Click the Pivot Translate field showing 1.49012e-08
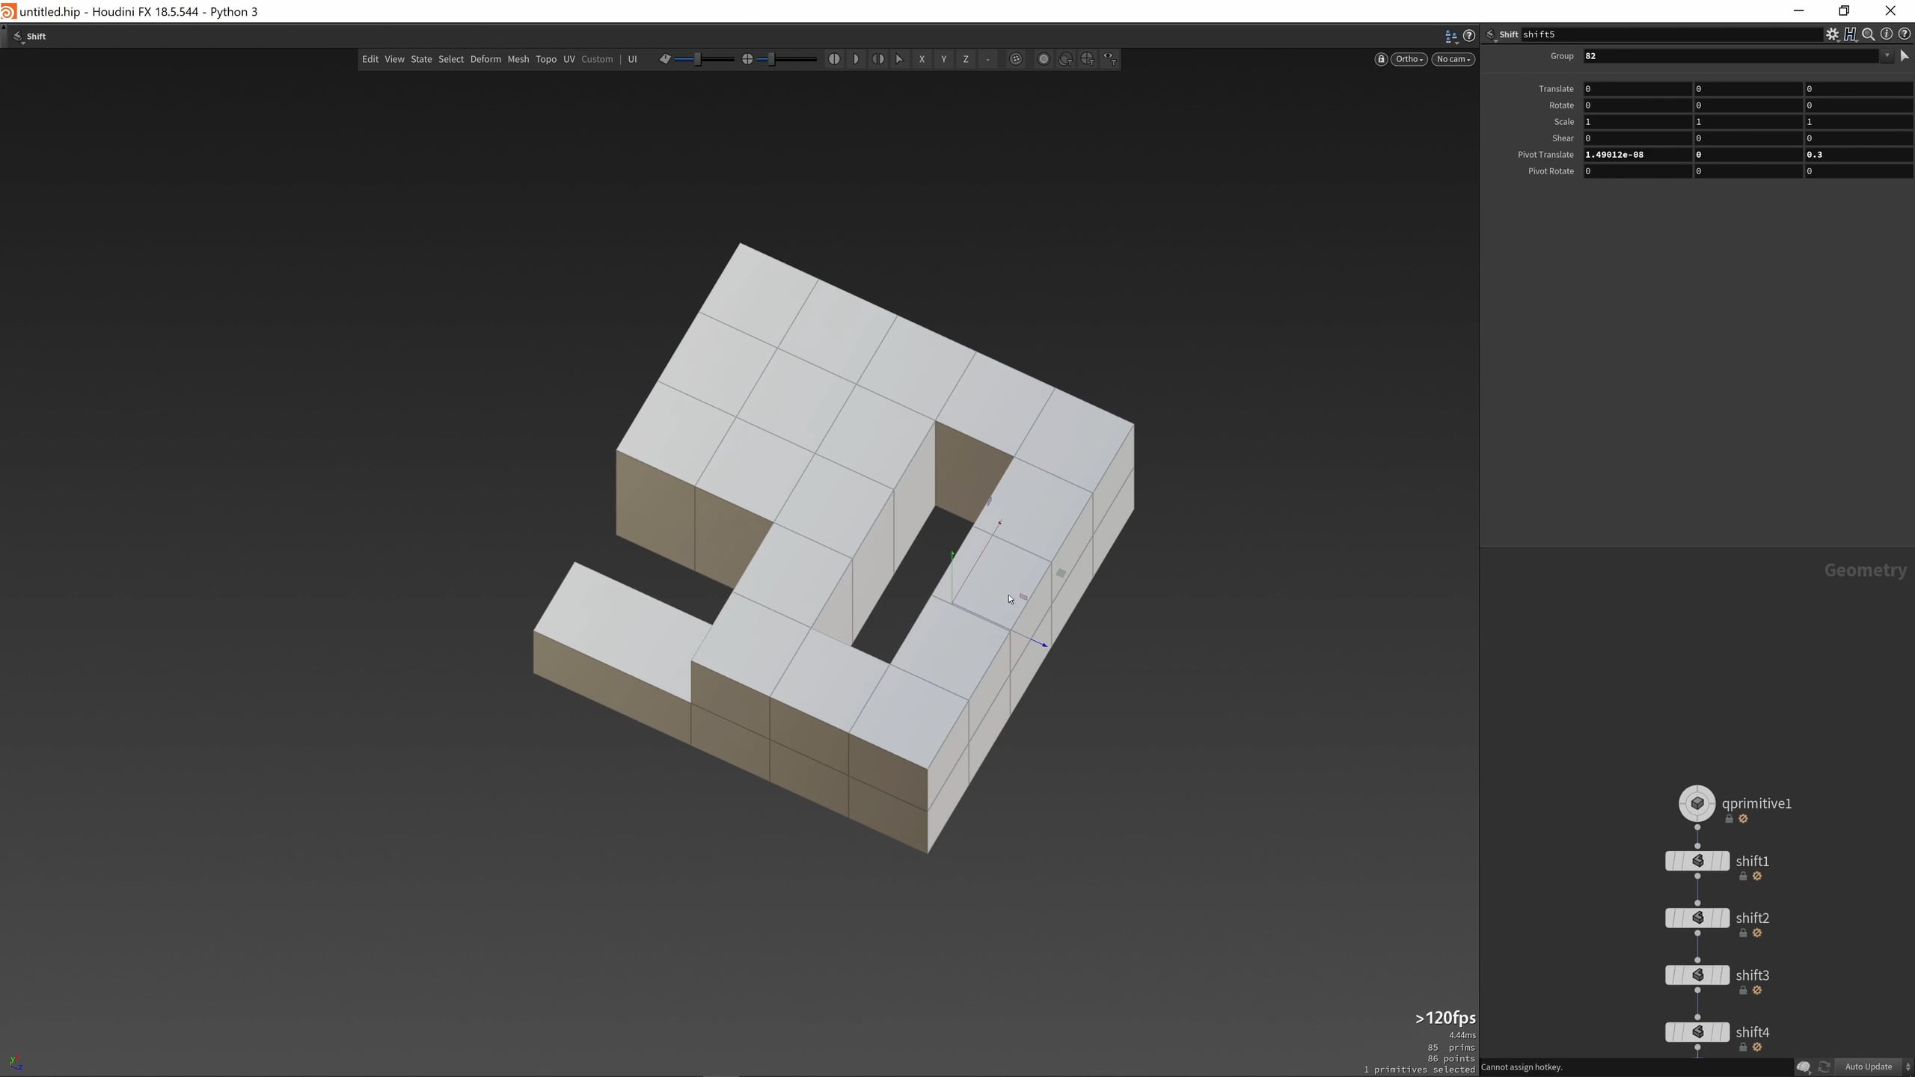 point(1637,155)
